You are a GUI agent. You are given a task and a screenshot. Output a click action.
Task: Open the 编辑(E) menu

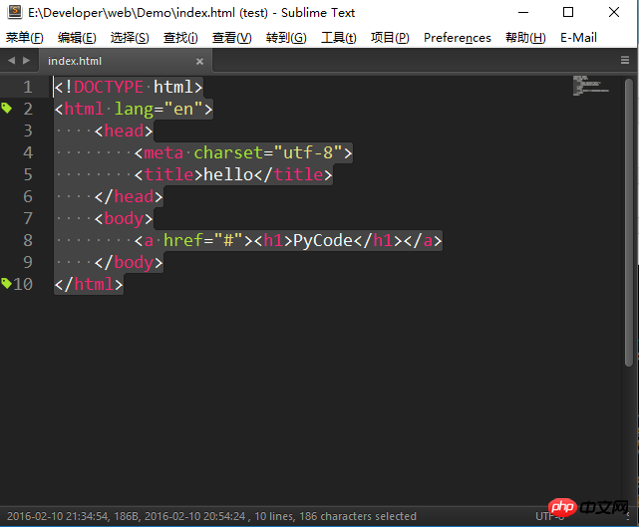pyautogui.click(x=77, y=38)
